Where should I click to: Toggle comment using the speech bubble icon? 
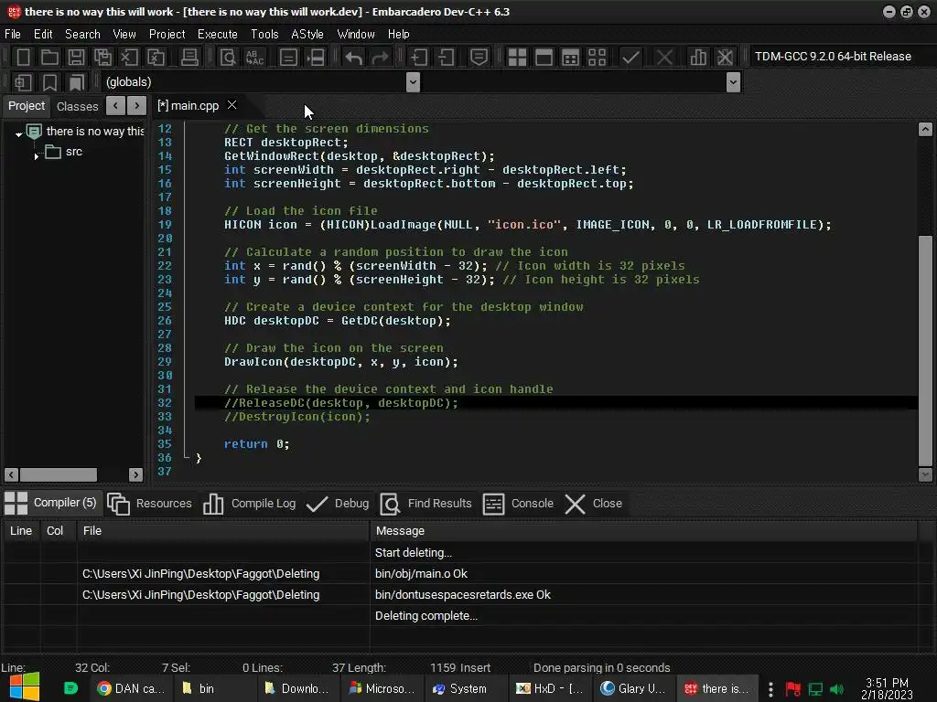479,57
